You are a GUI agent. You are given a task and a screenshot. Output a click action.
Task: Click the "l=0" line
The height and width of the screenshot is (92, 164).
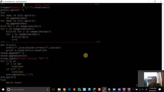click(x=3, y=13)
